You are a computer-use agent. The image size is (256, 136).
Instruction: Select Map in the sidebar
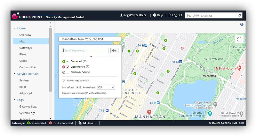31,41
